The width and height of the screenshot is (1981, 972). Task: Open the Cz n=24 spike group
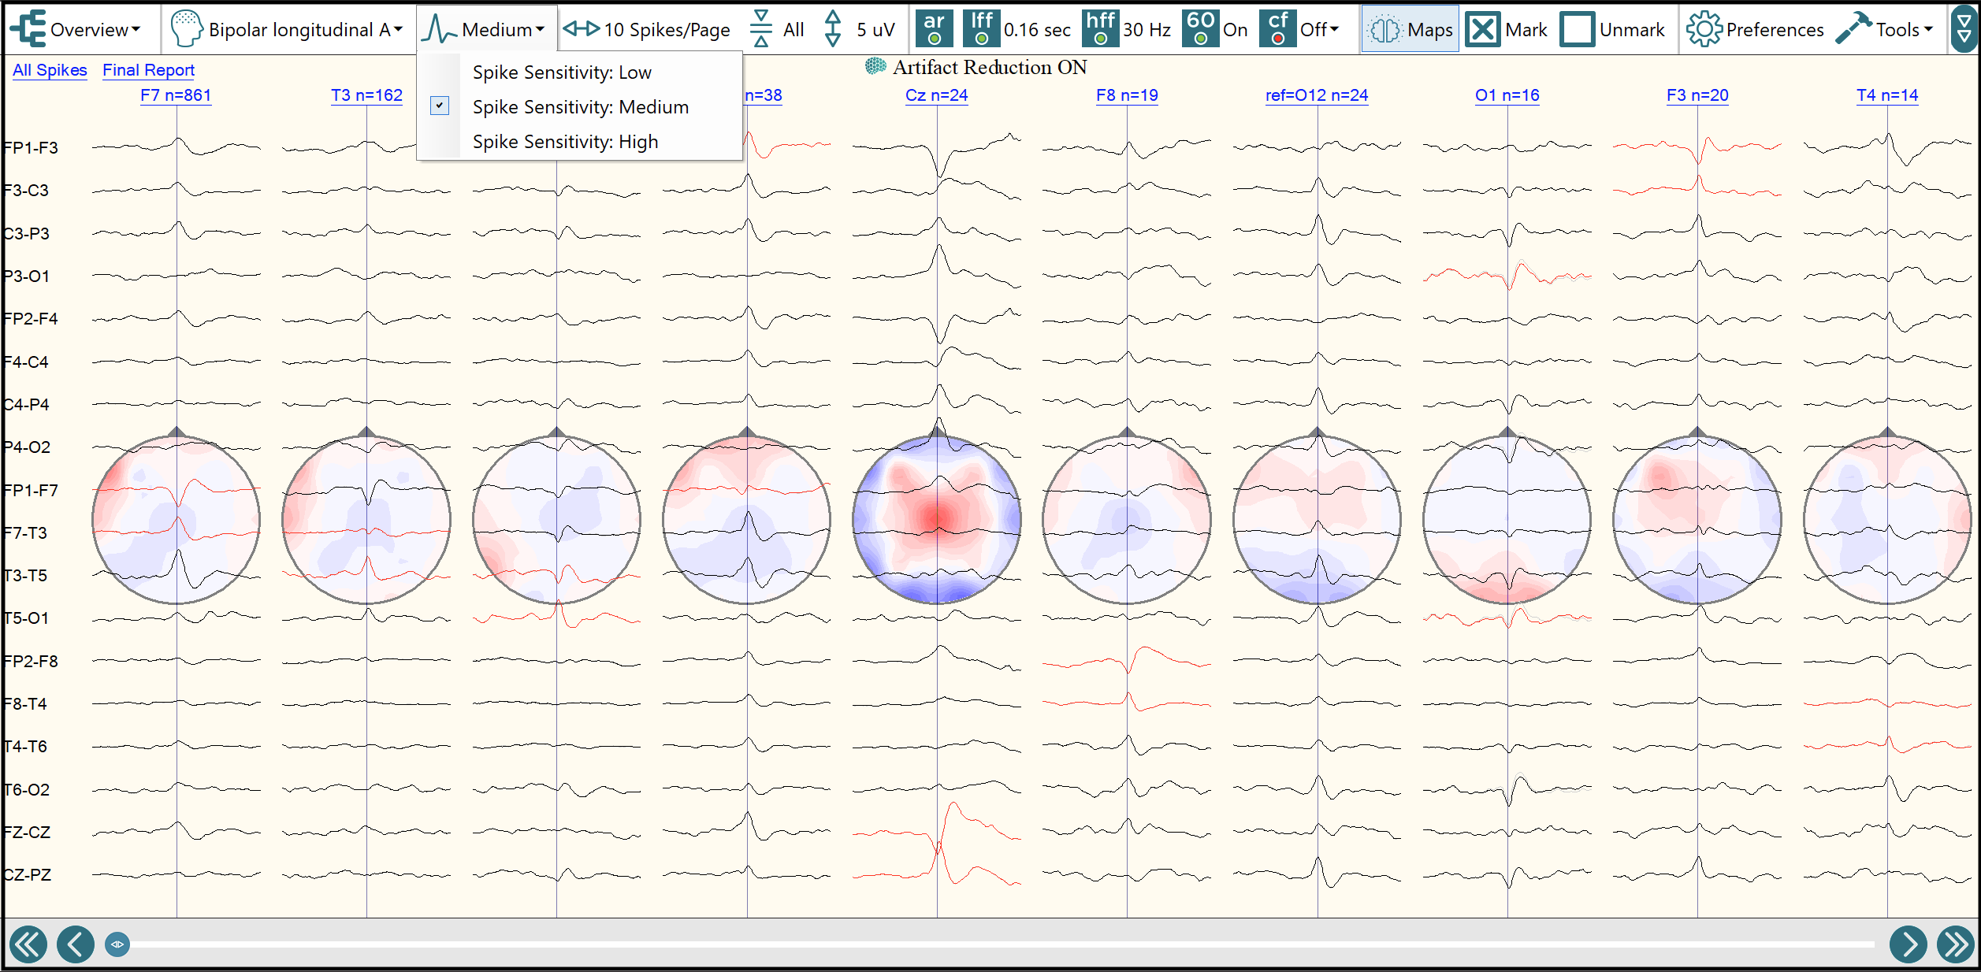[x=936, y=95]
